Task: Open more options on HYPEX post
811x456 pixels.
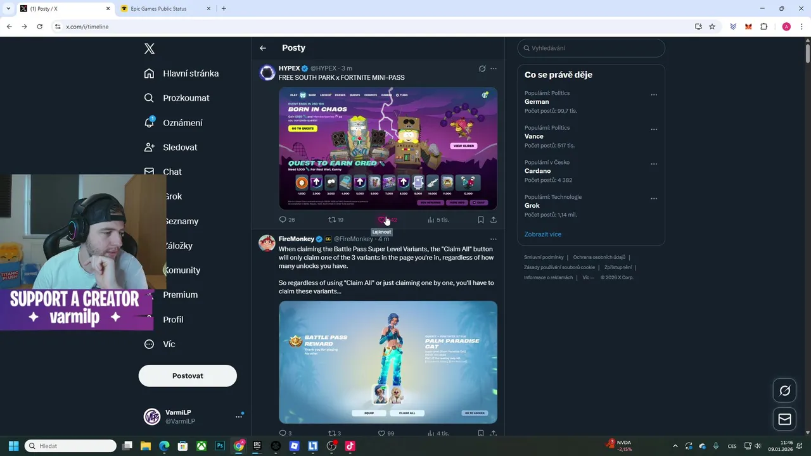Action: [494, 68]
